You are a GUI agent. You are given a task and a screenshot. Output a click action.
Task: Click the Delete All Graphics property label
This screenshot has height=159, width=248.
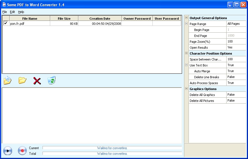tap(202, 95)
